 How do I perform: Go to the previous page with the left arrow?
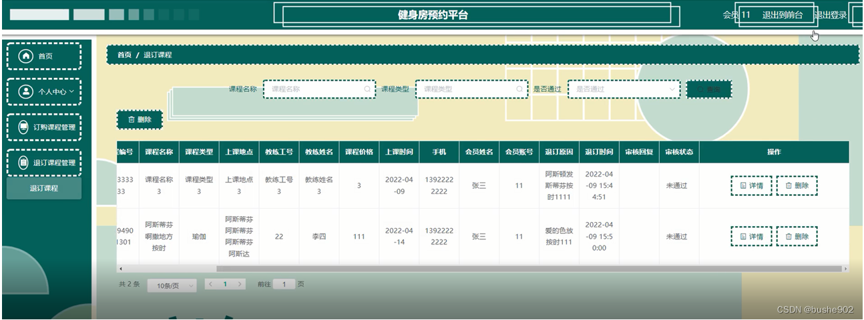pos(210,284)
